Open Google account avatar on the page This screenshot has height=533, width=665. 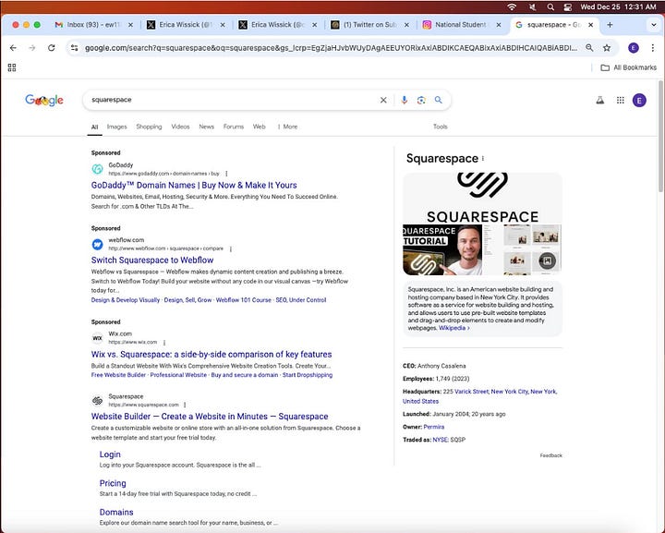click(639, 101)
